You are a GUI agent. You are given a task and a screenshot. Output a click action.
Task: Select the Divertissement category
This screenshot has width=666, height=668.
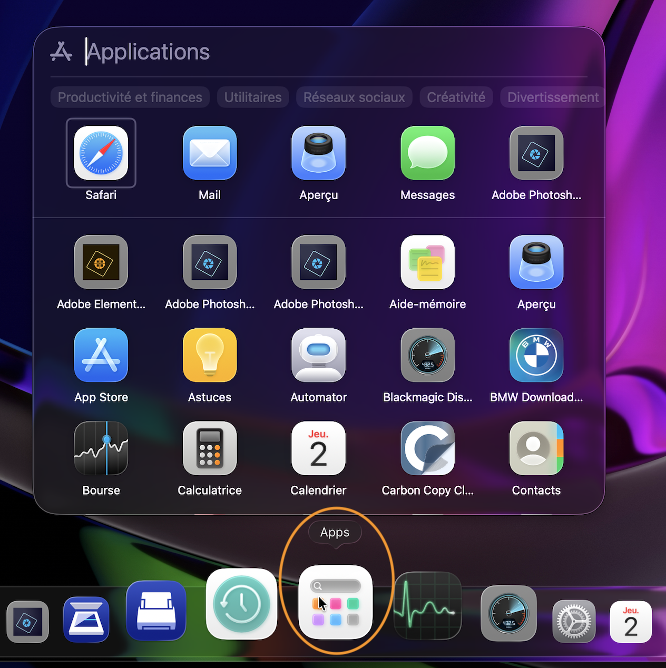click(x=552, y=97)
